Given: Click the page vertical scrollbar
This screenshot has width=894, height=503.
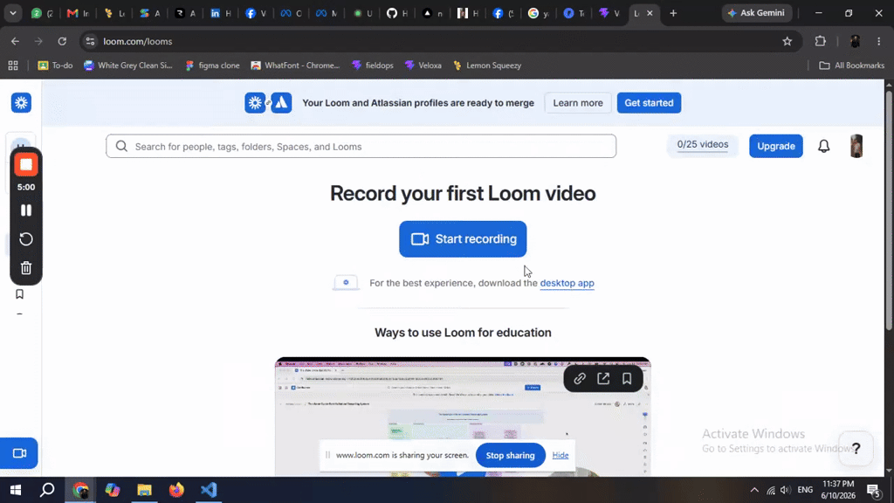Looking at the screenshot, I should pos(888,208).
